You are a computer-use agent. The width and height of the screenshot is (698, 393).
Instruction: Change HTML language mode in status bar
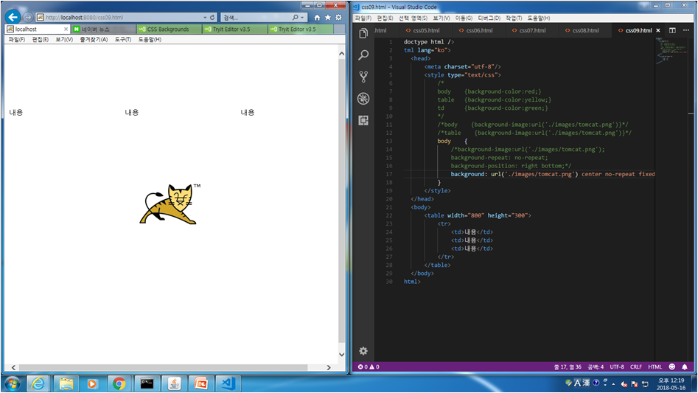click(655, 366)
